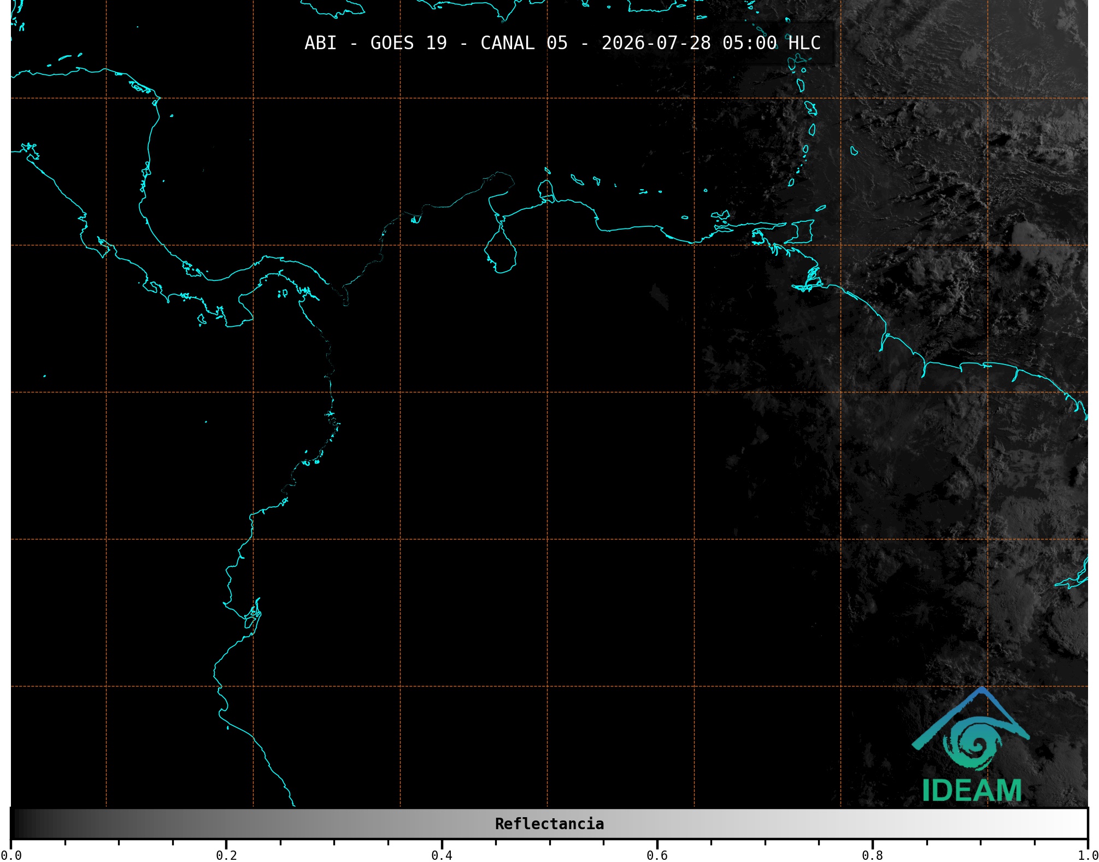Click the IDEAM logo
Viewport: 1099px width, 862px height.
971,745
